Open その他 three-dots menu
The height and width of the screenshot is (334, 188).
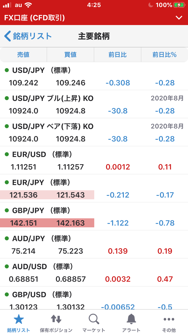[x=169, y=319]
